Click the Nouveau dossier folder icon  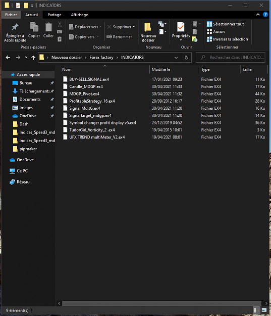point(148,27)
